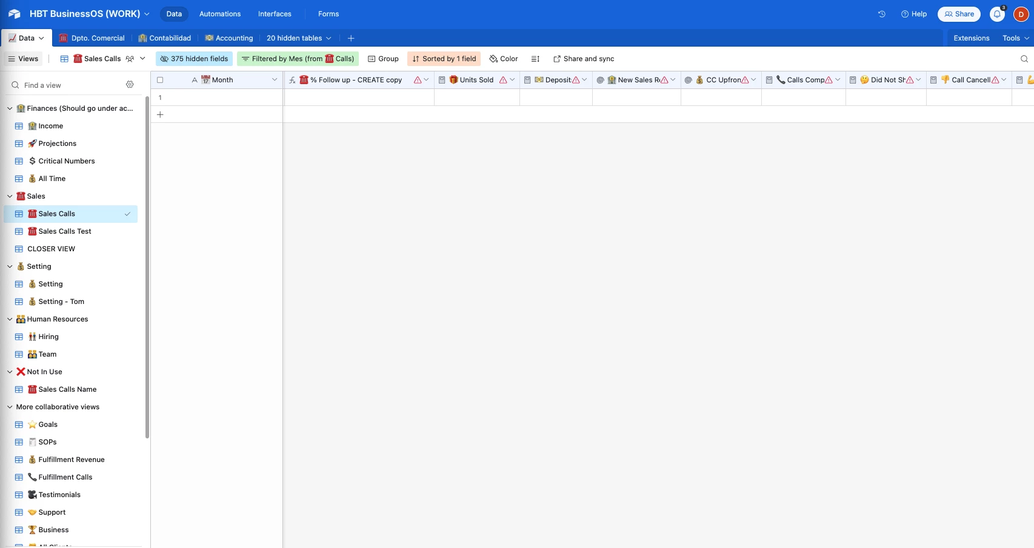Image resolution: width=1034 pixels, height=548 pixels.
Task: Open the Dpto. Comercial table tab
Action: point(92,38)
